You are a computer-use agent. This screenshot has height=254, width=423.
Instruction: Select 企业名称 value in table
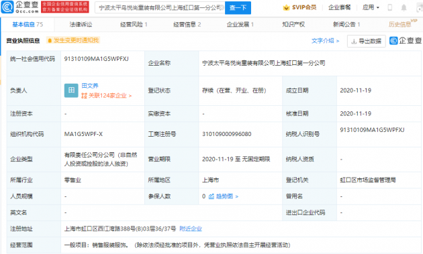pyautogui.click(x=264, y=63)
